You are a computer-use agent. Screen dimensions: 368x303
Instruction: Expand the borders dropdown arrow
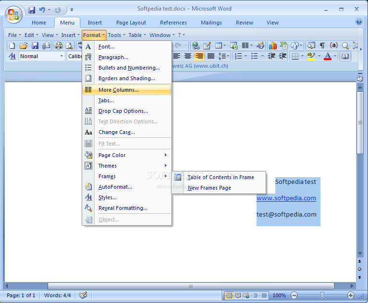tap(302, 56)
